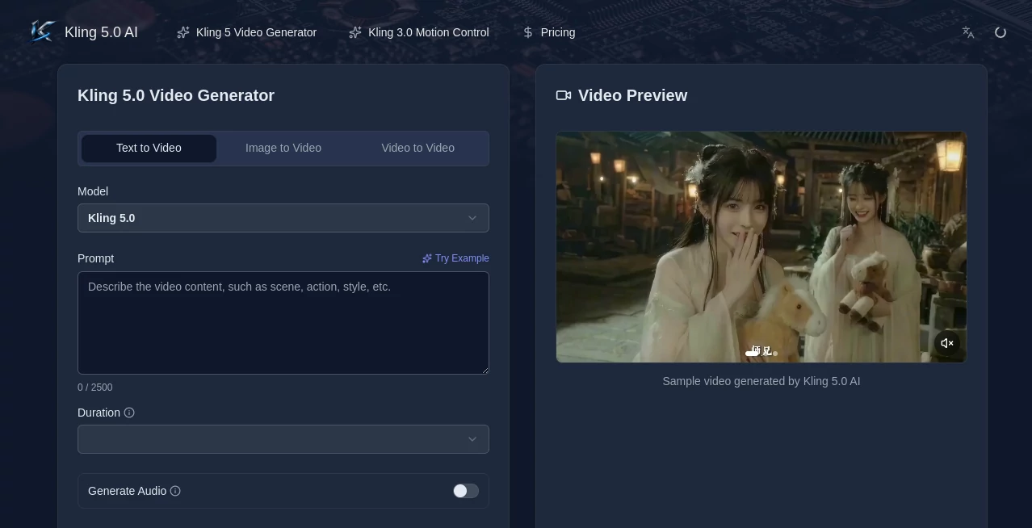Click the theme toggle circle icon
The width and height of the screenshot is (1032, 528).
[1001, 32]
